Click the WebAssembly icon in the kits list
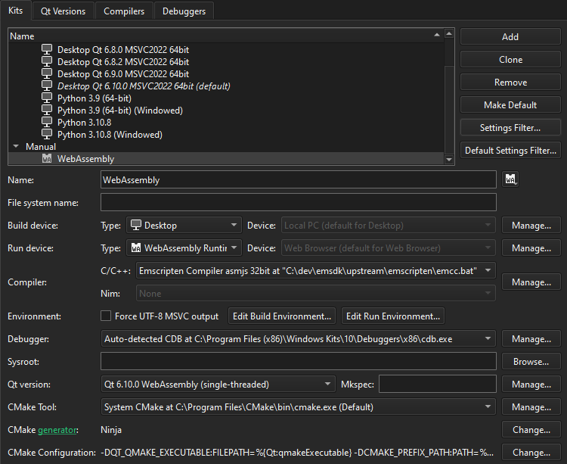 [47, 159]
